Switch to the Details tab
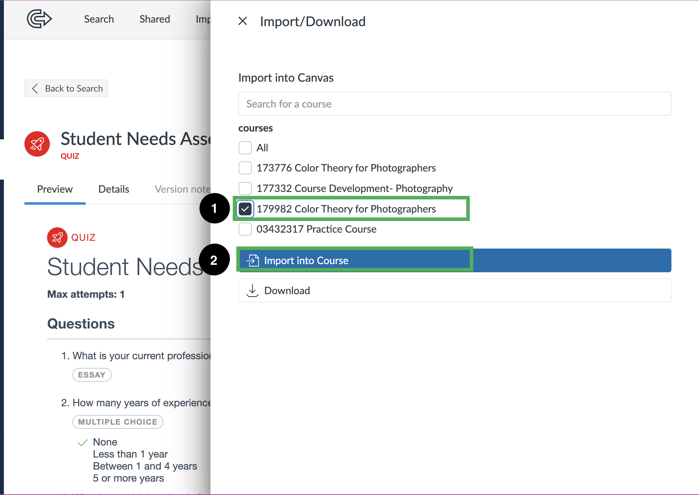699x495 pixels. click(114, 189)
